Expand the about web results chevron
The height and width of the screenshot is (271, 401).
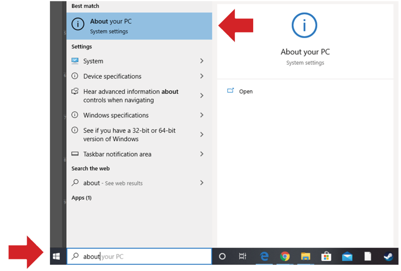click(x=202, y=183)
